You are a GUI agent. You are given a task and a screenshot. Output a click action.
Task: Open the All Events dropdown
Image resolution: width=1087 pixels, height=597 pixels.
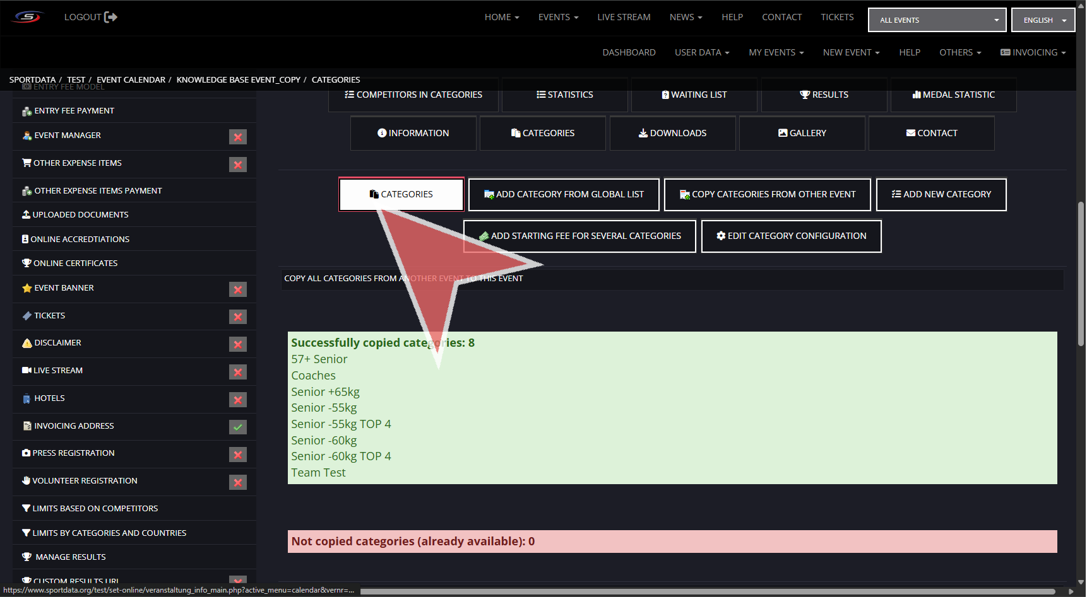click(x=937, y=20)
